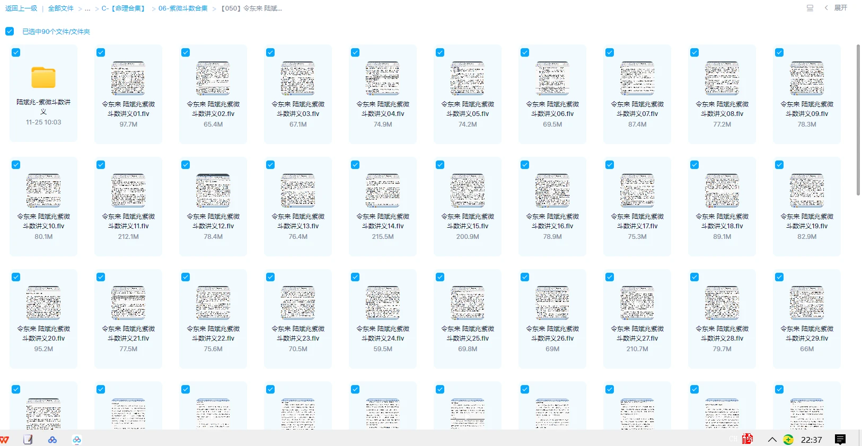The width and height of the screenshot is (862, 446).
Task: Click the vertical scrollbar thumb
Action: coord(858,120)
